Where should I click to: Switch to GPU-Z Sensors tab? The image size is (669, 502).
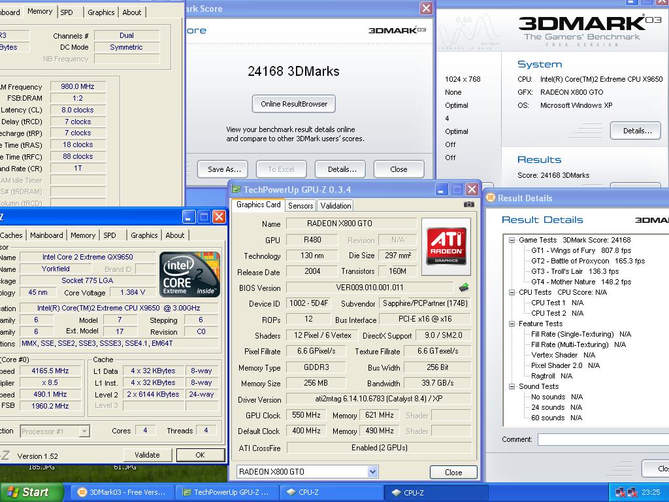(301, 206)
